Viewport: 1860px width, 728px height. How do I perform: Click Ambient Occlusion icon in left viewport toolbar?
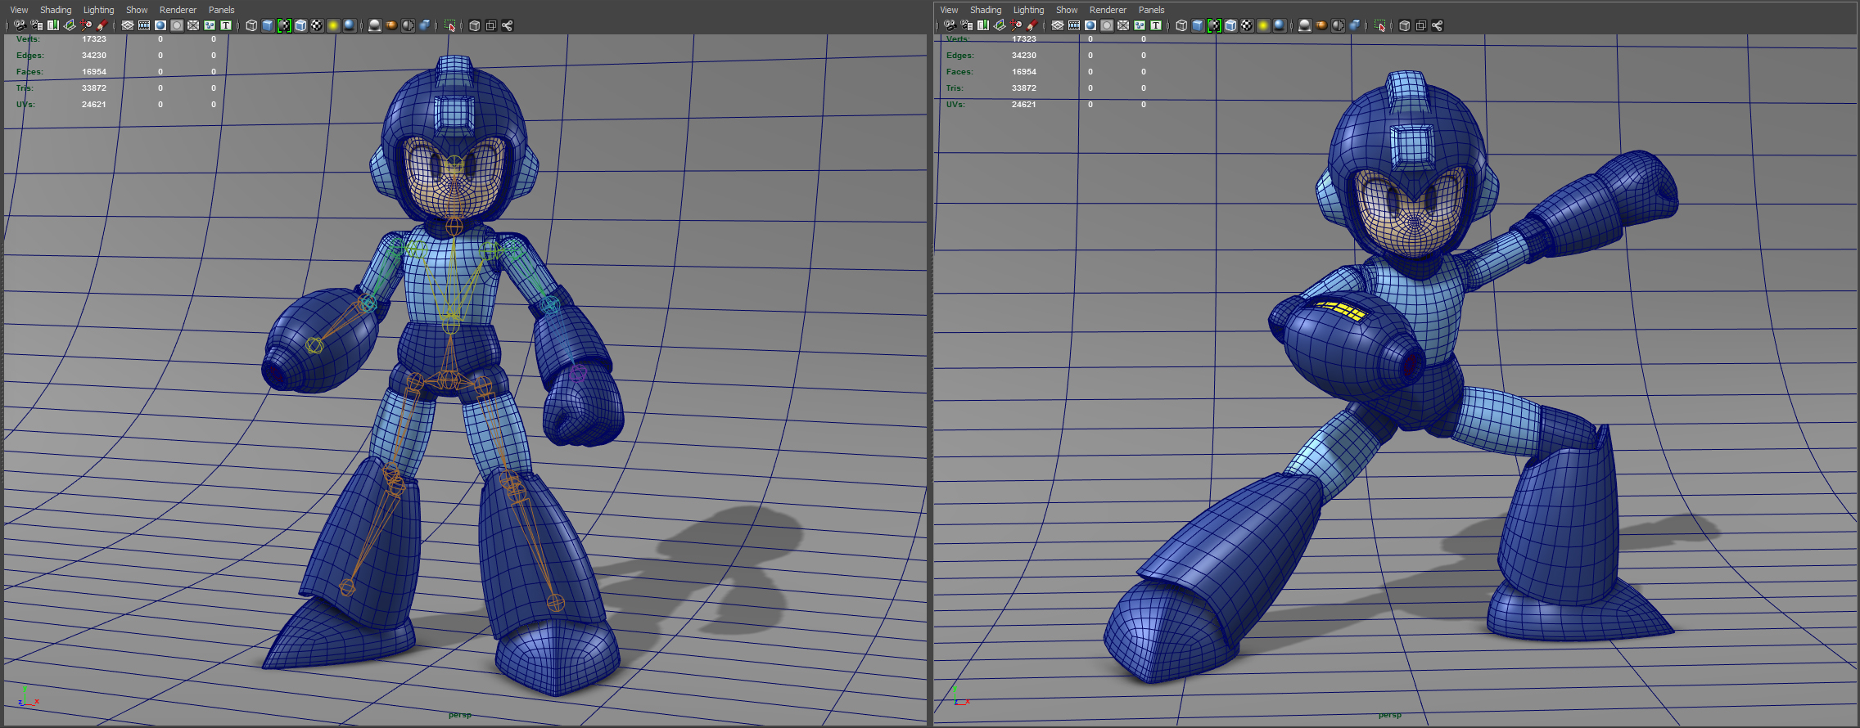point(375,25)
